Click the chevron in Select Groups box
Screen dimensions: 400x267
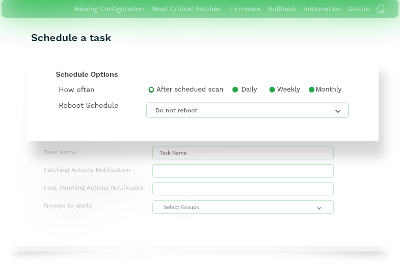click(319, 208)
